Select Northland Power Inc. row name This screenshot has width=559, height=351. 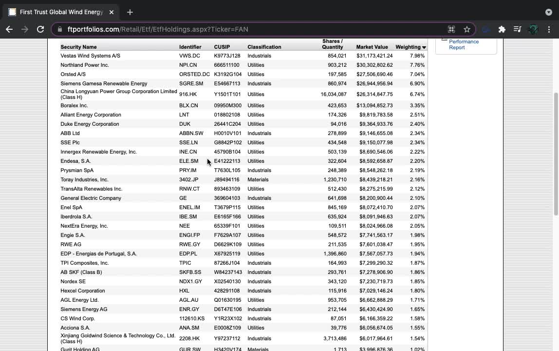tap(85, 65)
